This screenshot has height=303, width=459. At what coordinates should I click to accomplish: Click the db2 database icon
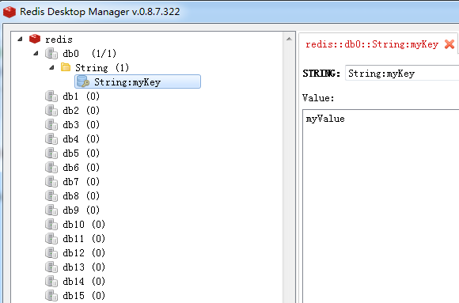coord(51,111)
